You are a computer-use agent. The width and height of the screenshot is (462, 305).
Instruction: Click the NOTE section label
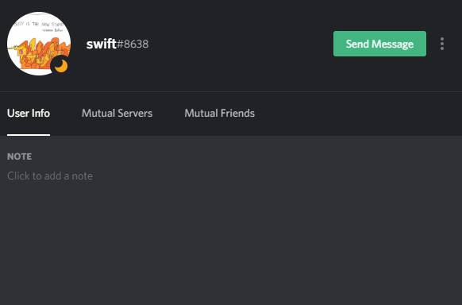click(x=19, y=156)
